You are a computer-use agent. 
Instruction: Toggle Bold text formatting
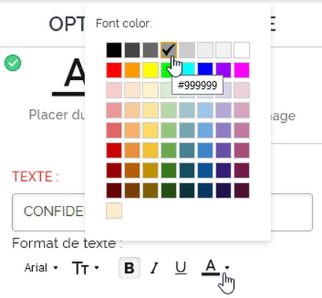tap(130, 268)
